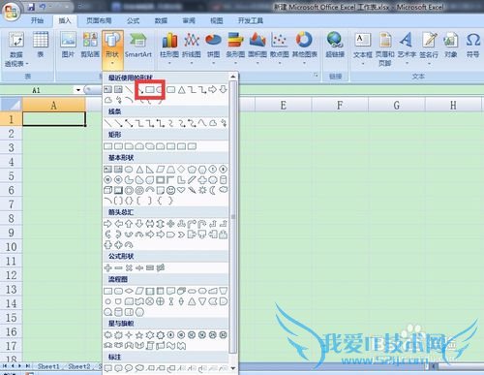Select the up arrow in block arrows section

129,224
